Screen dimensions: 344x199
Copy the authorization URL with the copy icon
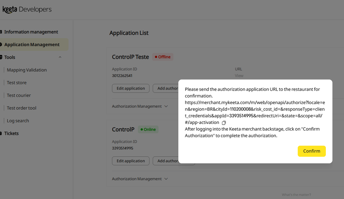pos(224,123)
